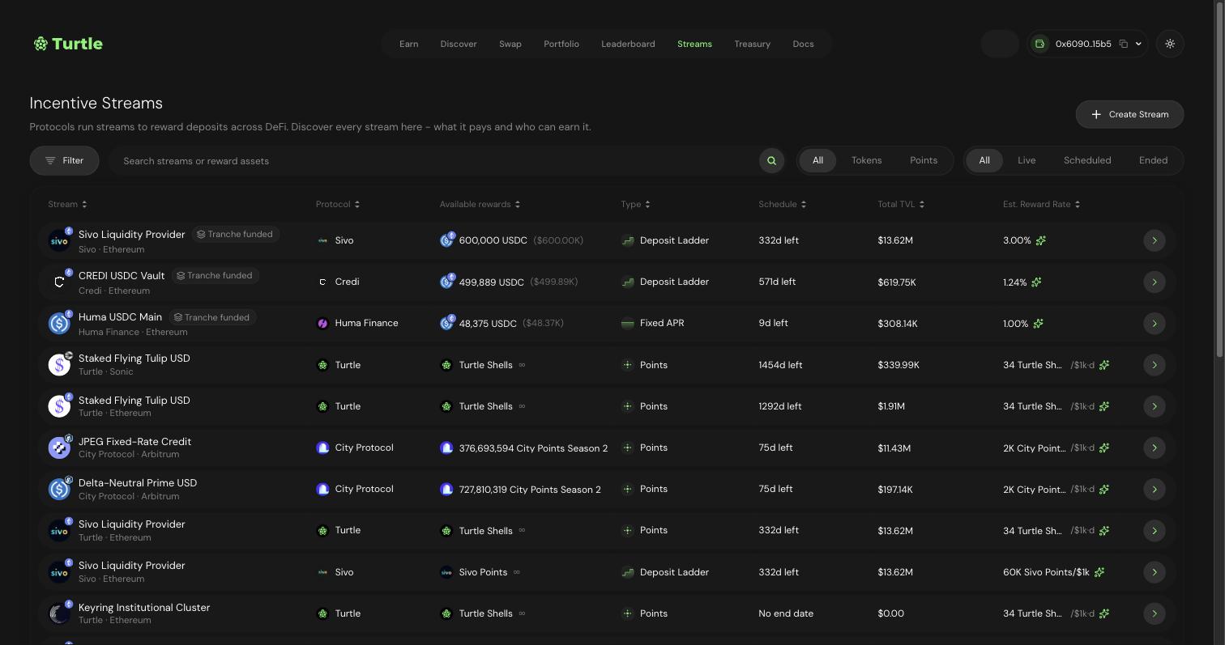Click the JPEG Fixed-Rate Credit stream icon

click(x=59, y=448)
